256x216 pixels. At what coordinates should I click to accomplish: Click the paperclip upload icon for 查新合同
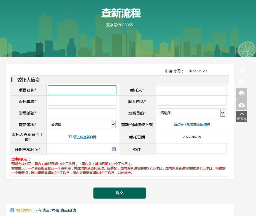70,137
